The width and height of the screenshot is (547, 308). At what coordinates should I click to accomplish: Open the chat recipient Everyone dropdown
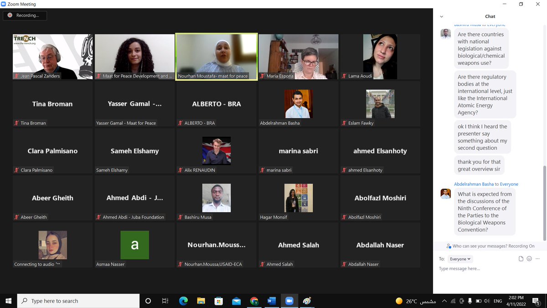[460, 259]
